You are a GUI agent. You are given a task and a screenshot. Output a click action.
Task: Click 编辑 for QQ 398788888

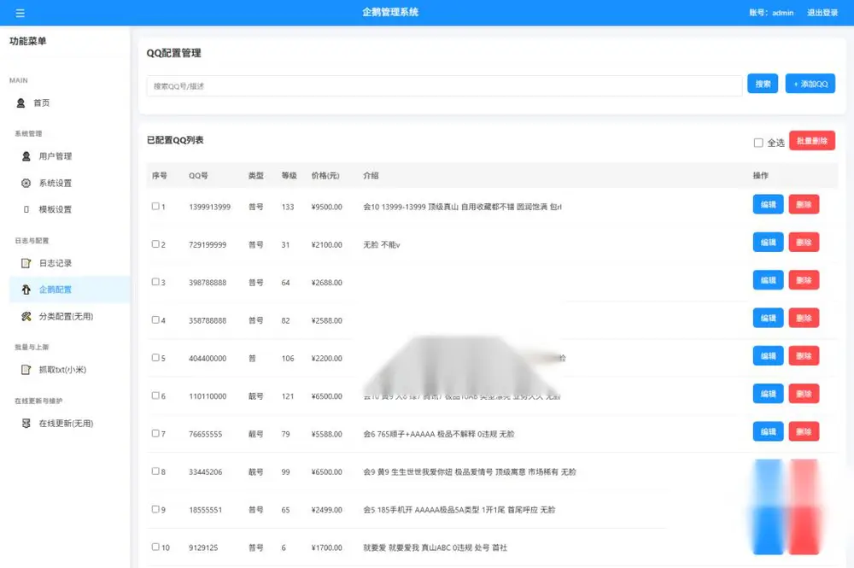768,280
